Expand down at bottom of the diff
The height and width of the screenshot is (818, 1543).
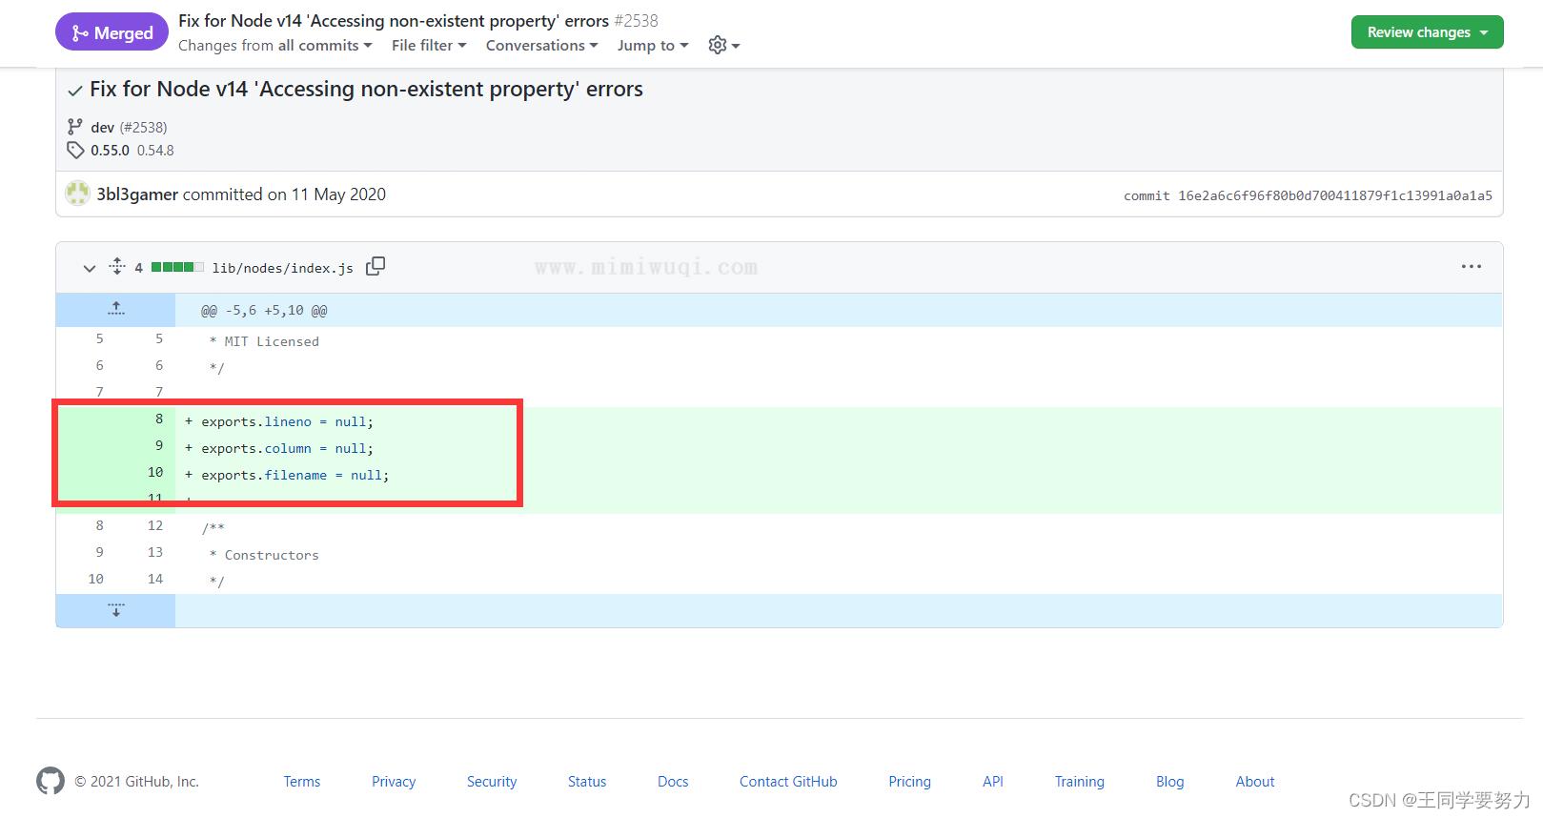tap(116, 610)
